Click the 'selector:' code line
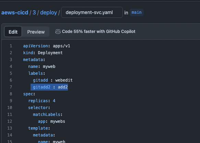200x143 pixels. click(39, 108)
